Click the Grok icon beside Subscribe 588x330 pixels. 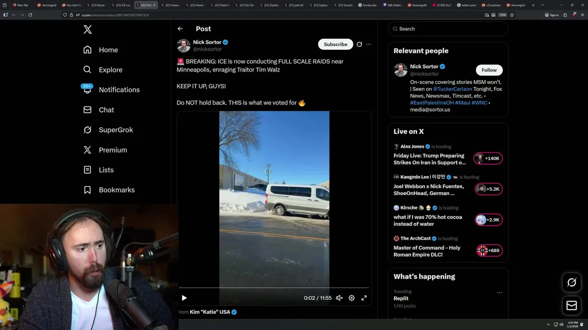359,44
